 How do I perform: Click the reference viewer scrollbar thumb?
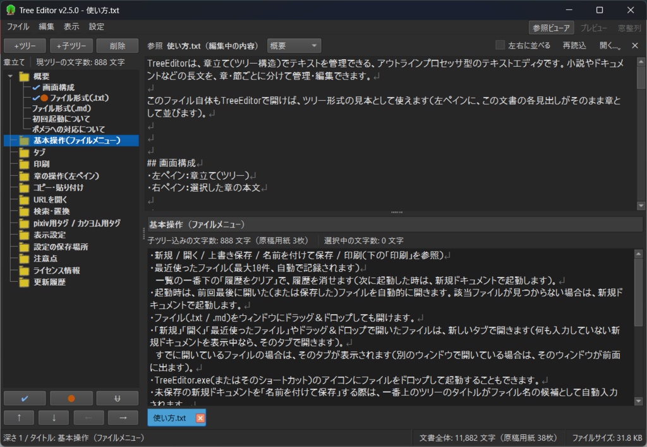coord(641,78)
